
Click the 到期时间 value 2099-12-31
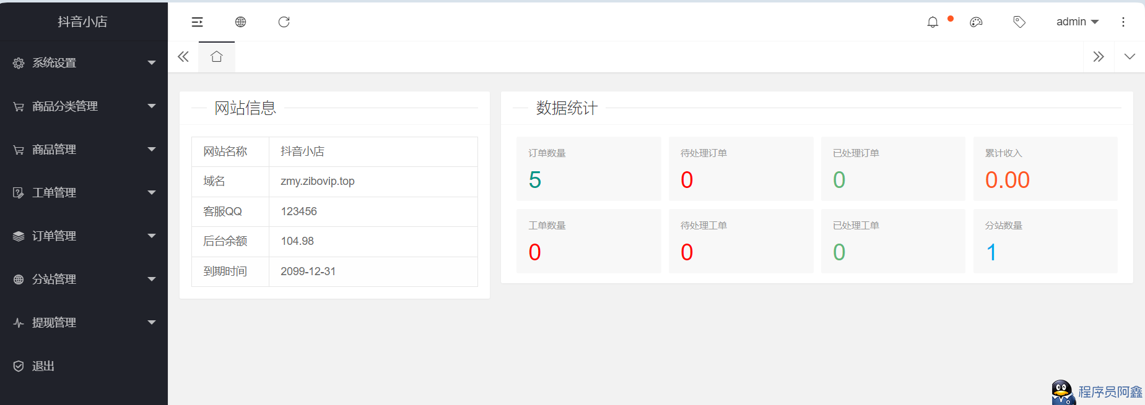tap(308, 271)
